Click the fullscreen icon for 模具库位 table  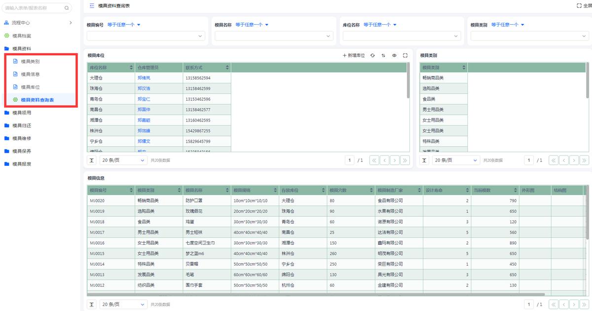point(406,55)
